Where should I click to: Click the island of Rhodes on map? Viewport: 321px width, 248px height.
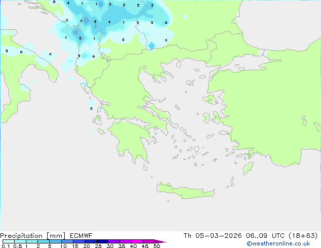click(248, 168)
